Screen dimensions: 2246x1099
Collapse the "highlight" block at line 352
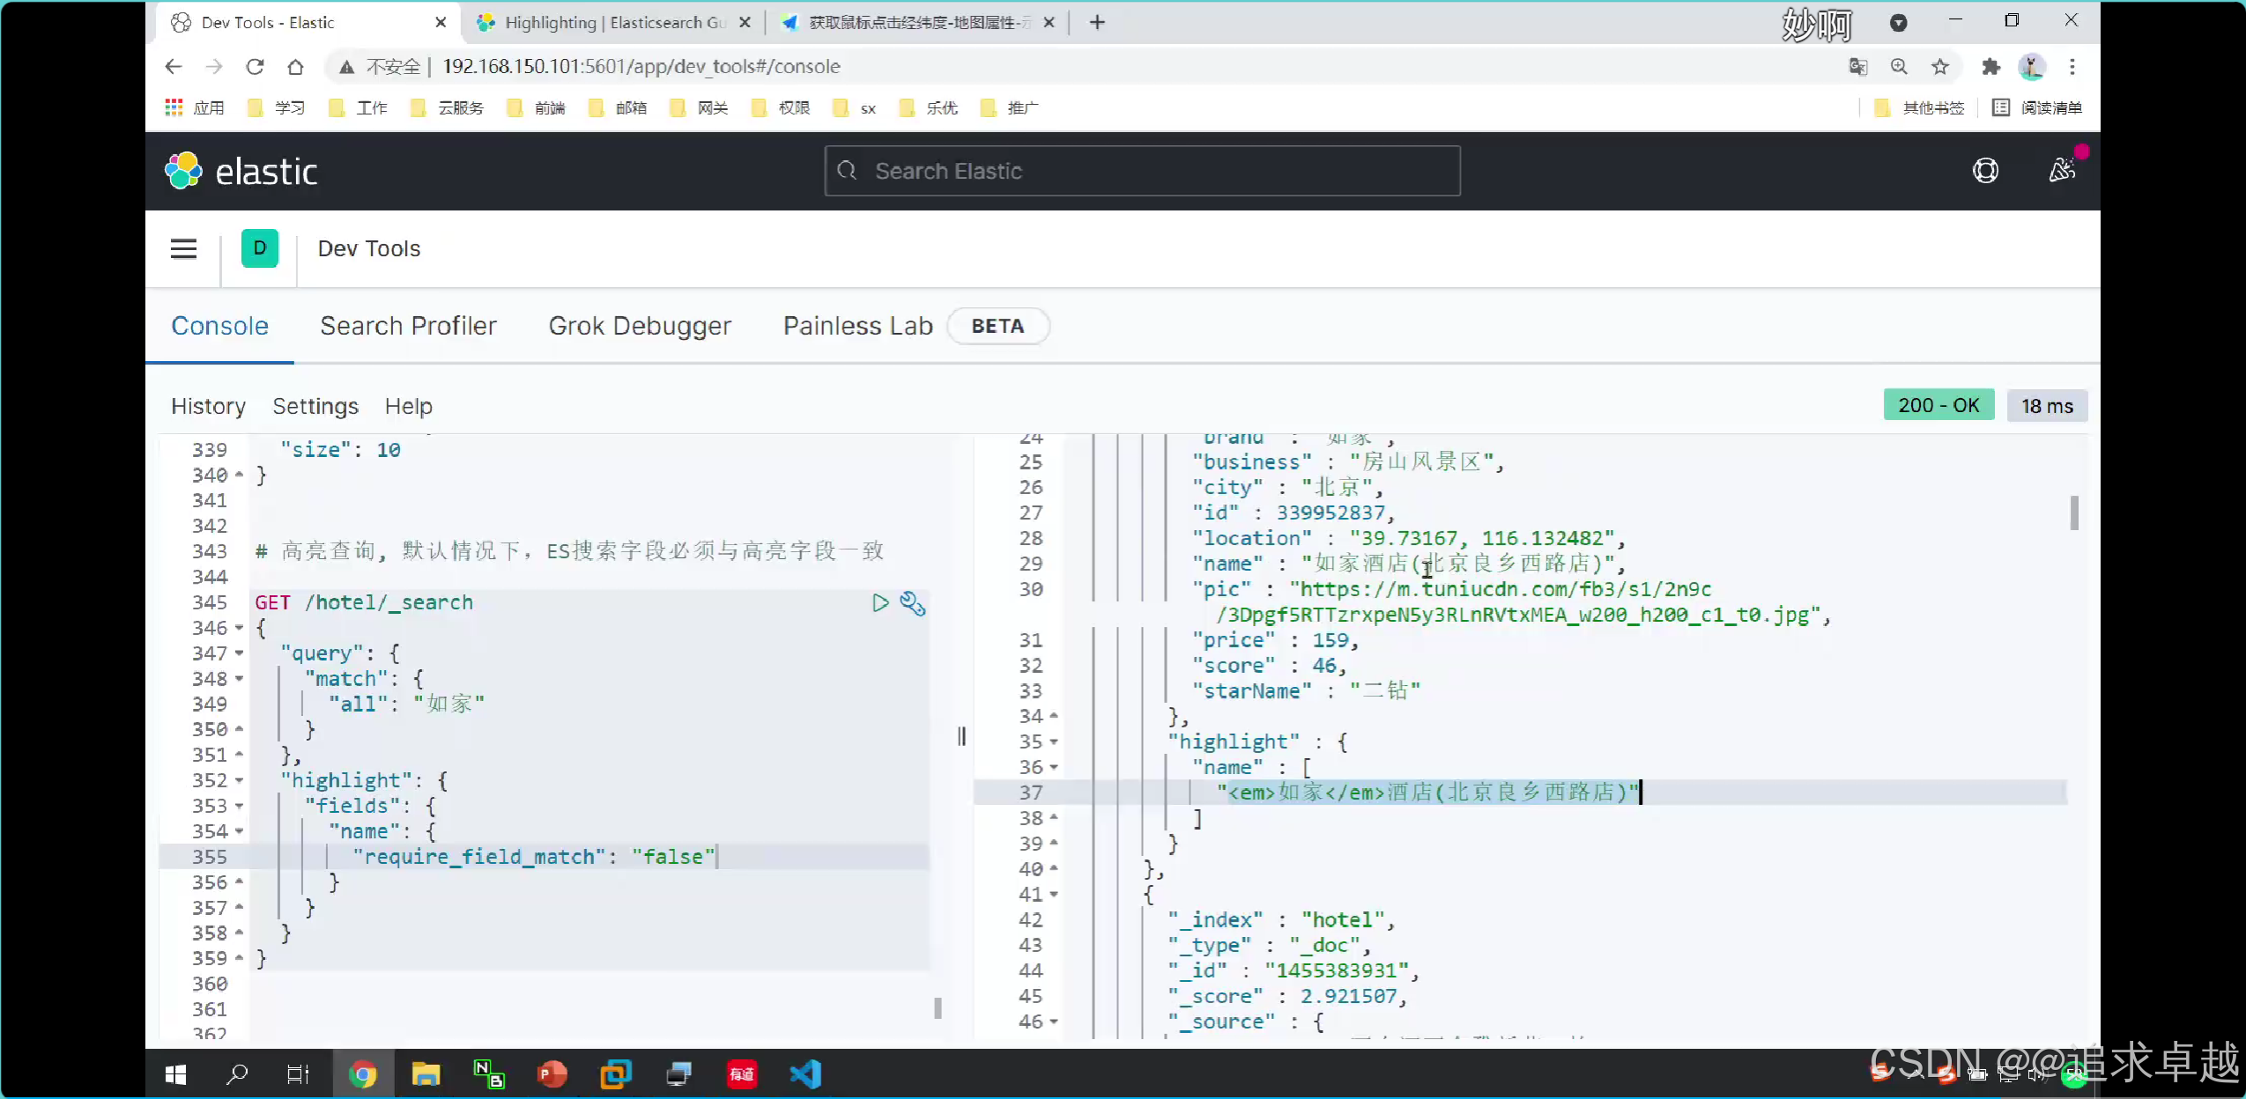[x=239, y=780]
